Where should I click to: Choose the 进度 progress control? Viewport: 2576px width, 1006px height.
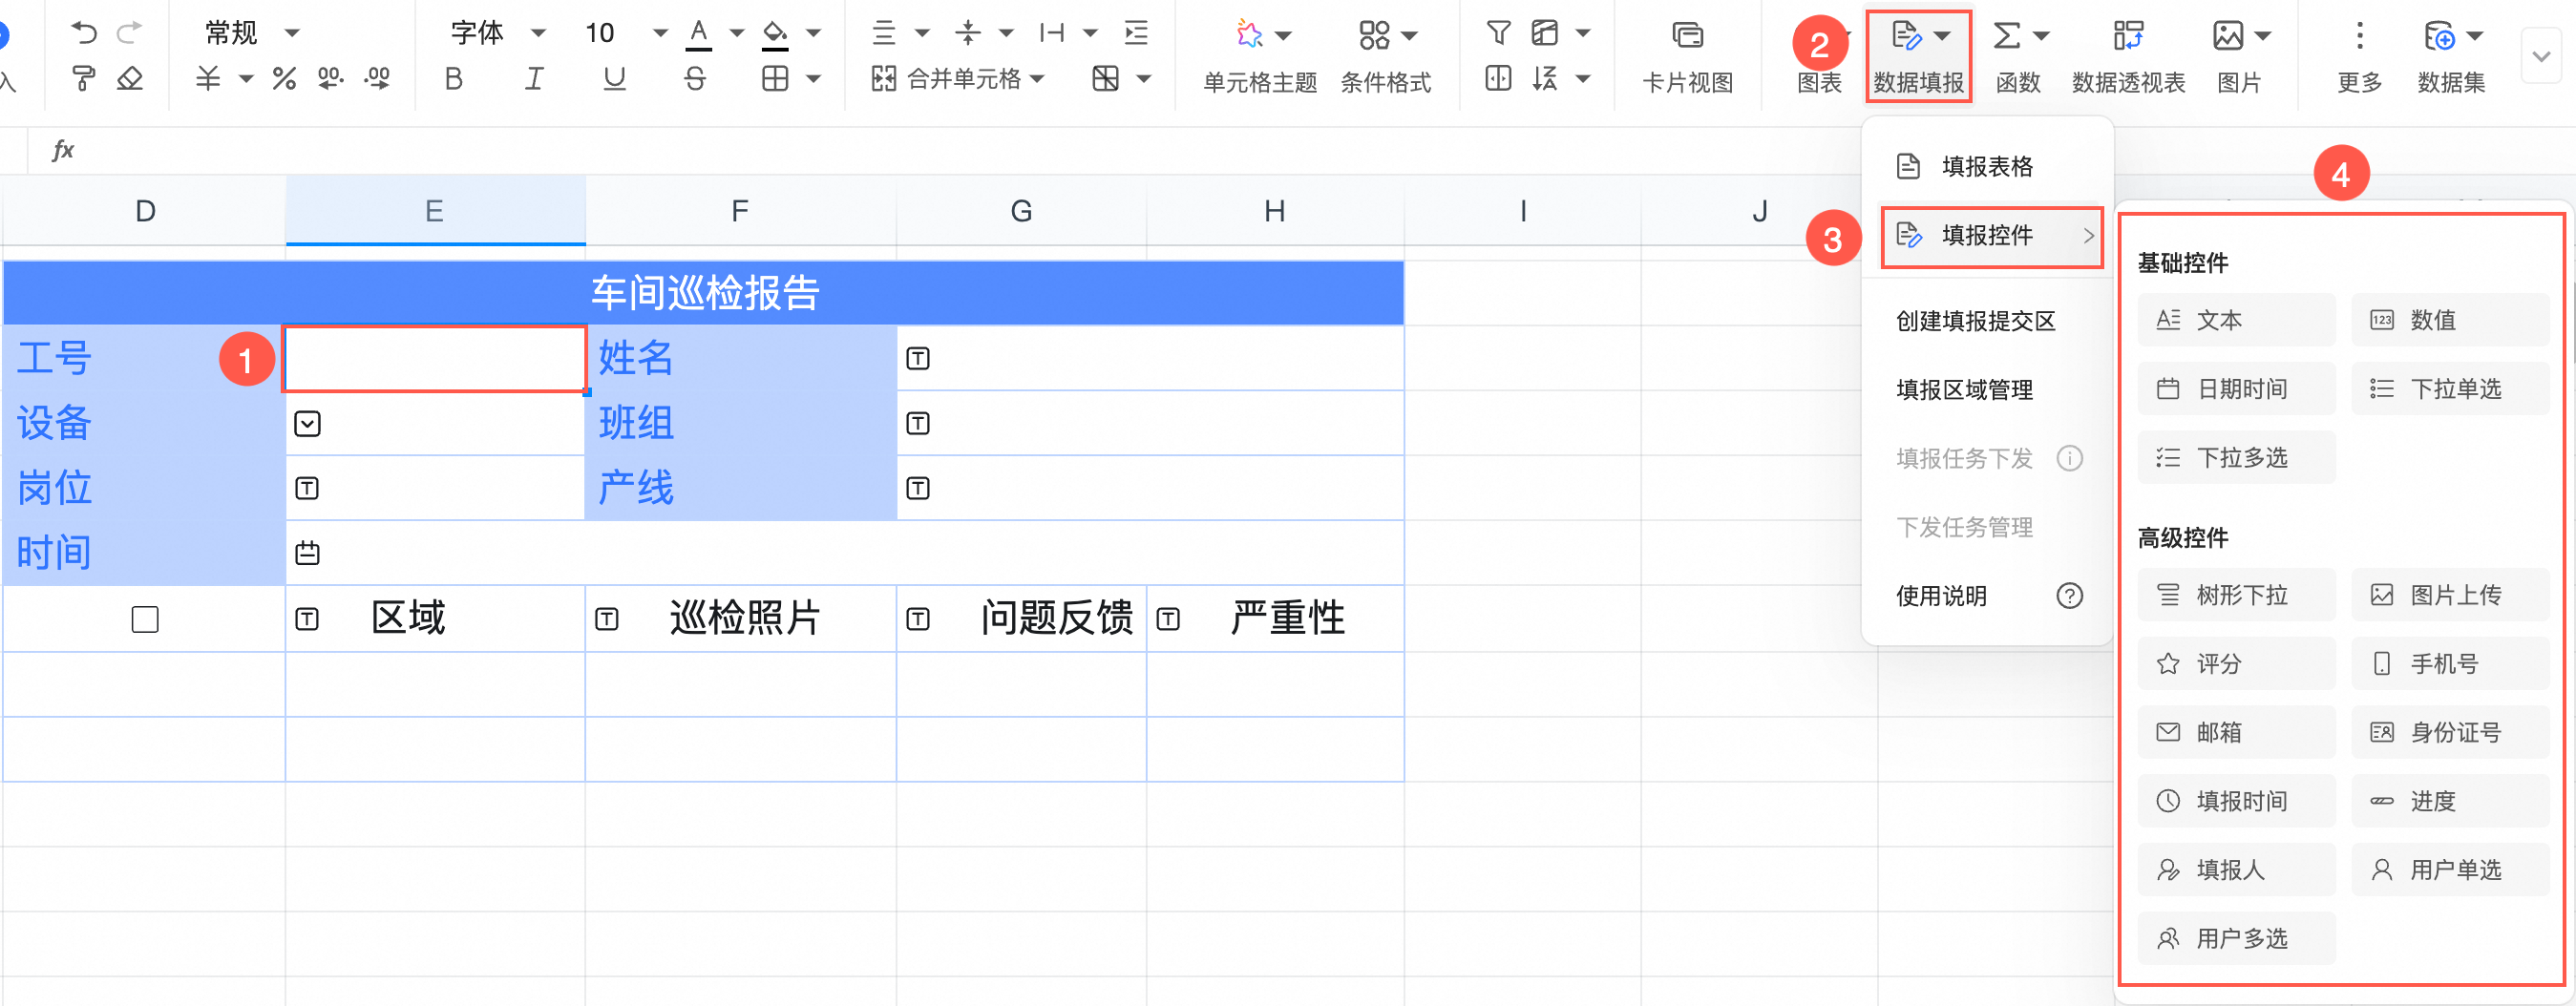[x=2449, y=801]
